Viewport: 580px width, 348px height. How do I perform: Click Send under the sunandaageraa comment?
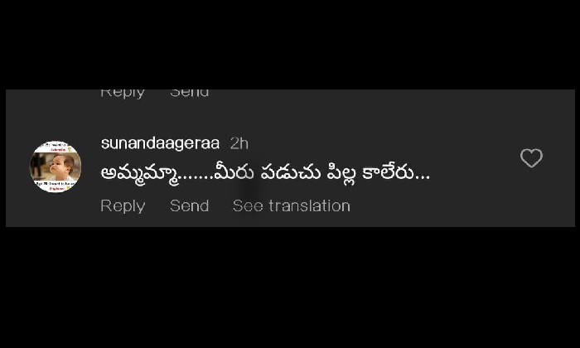coord(190,206)
